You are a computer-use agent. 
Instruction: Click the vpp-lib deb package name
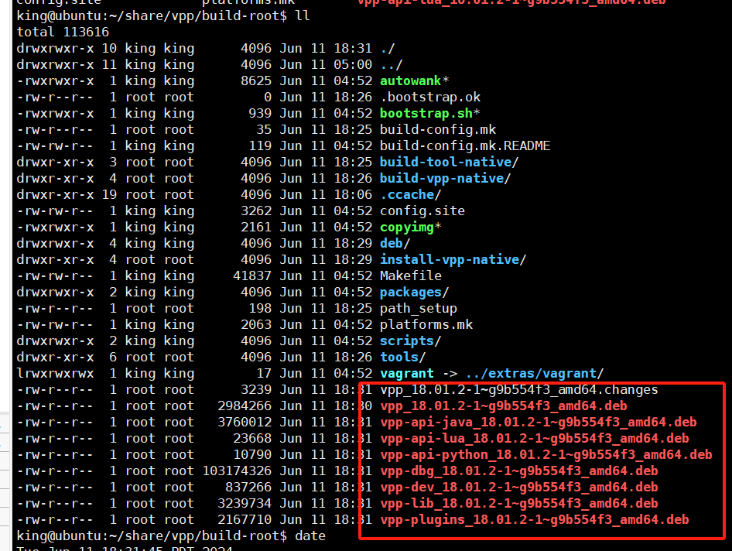519,503
